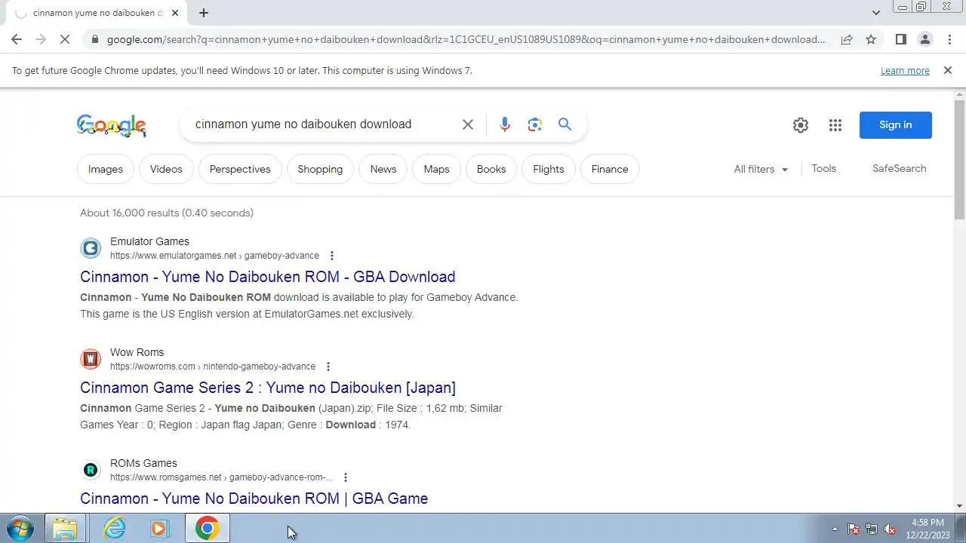
Task: Open Action Center flag tray icon
Action: click(854, 529)
